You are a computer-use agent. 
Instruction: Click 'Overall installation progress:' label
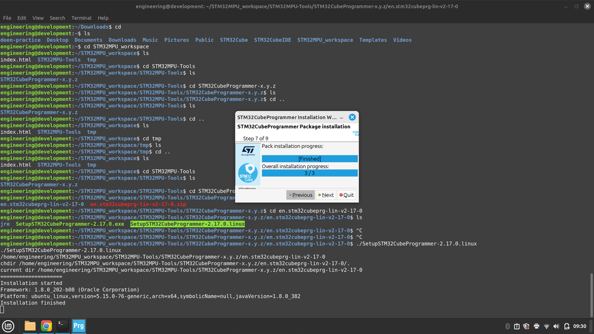click(x=296, y=166)
